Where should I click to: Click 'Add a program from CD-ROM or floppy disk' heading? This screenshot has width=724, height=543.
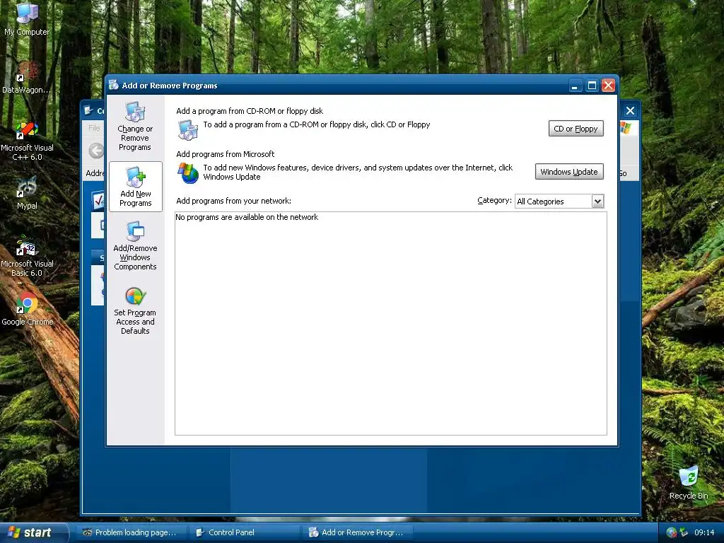point(250,111)
